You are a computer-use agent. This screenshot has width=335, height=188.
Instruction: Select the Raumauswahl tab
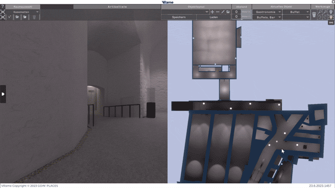click(22, 7)
